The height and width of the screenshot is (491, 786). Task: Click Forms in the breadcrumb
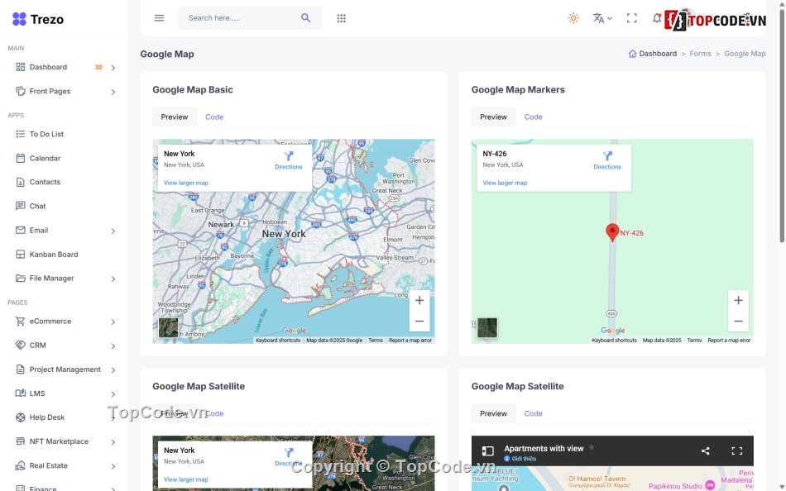700,54
